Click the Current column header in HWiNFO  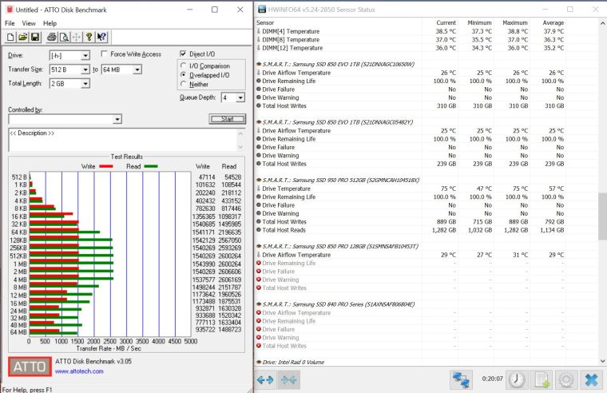tap(446, 23)
